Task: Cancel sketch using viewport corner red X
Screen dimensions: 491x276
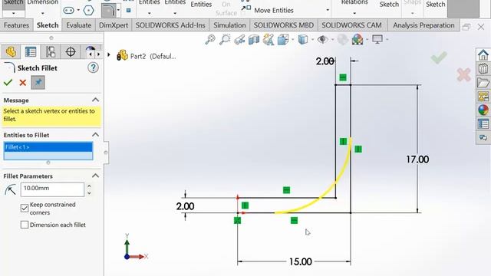Action: tap(463, 75)
